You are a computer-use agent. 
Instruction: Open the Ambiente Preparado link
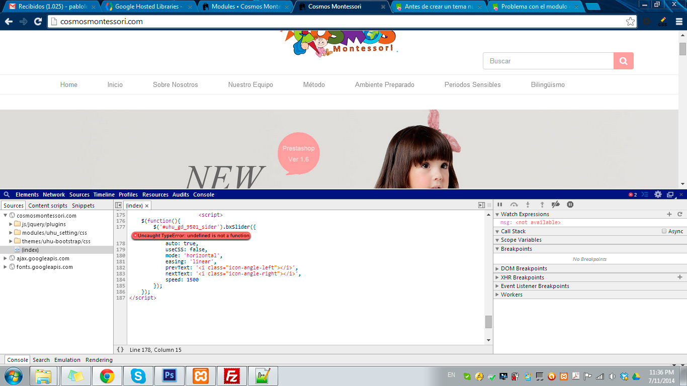point(385,84)
